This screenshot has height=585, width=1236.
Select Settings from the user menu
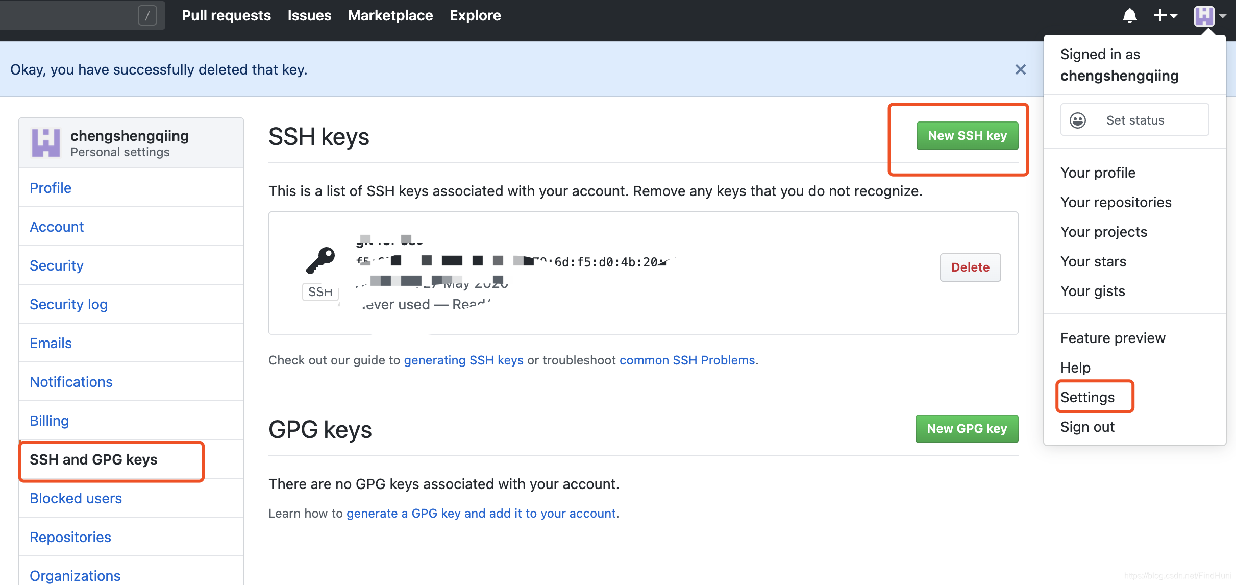coord(1087,397)
